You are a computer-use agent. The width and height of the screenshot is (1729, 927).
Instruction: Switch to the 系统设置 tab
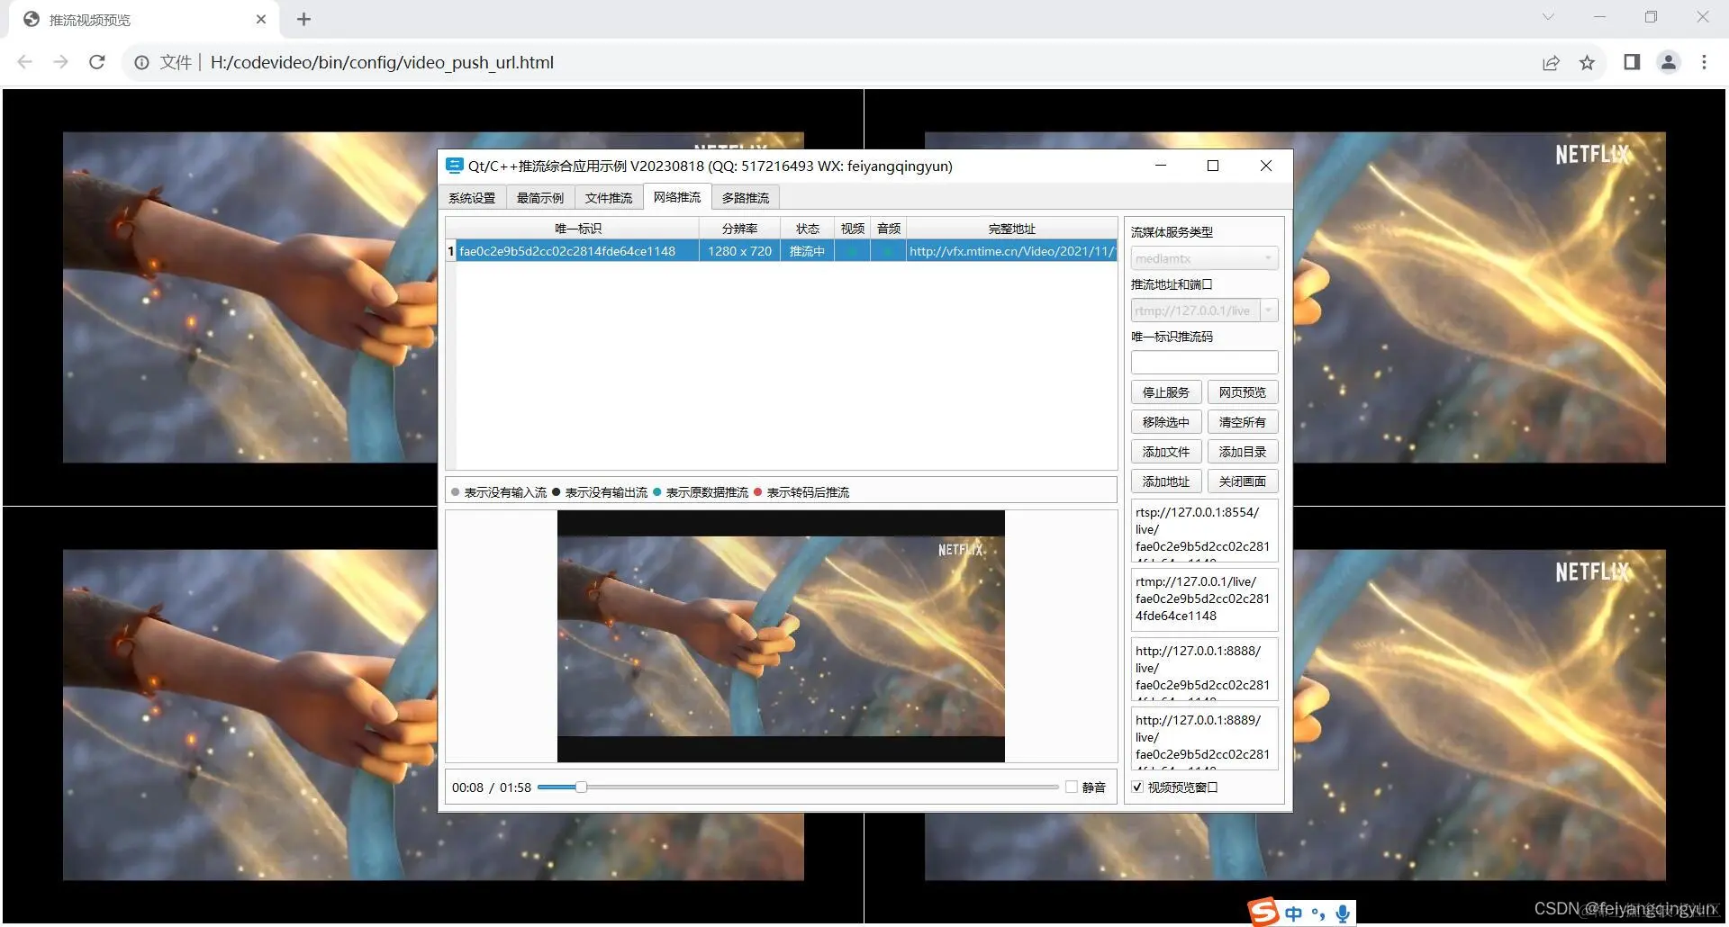(472, 198)
